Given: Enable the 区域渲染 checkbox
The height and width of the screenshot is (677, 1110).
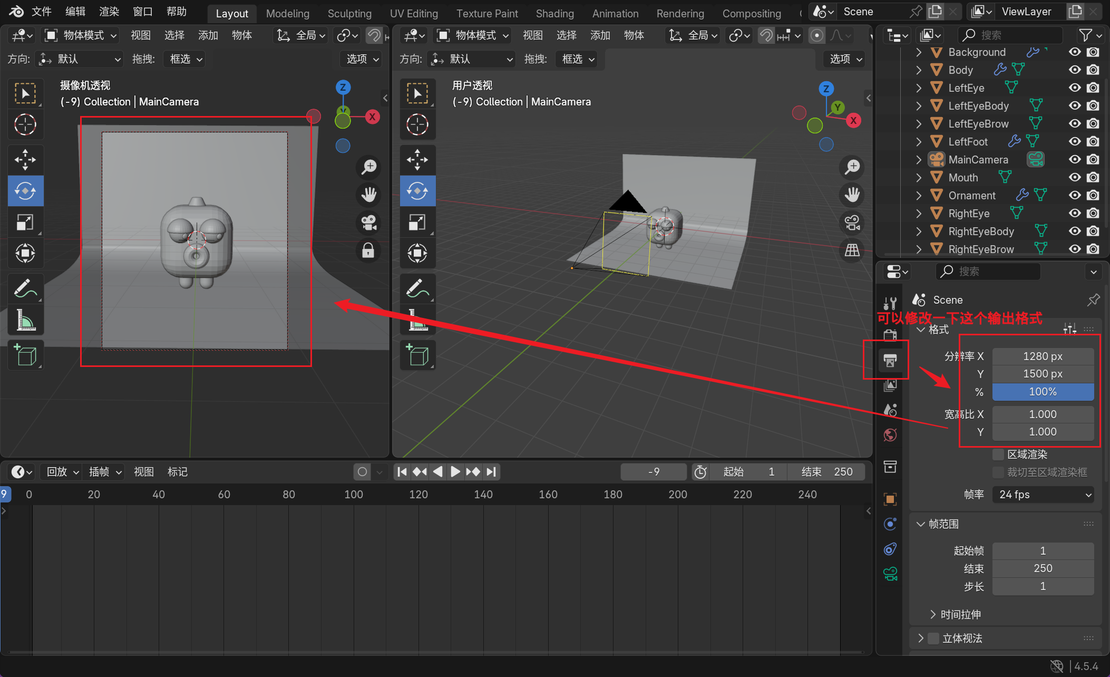Looking at the screenshot, I should (998, 454).
